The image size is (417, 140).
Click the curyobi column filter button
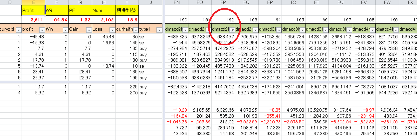[x=18, y=30]
